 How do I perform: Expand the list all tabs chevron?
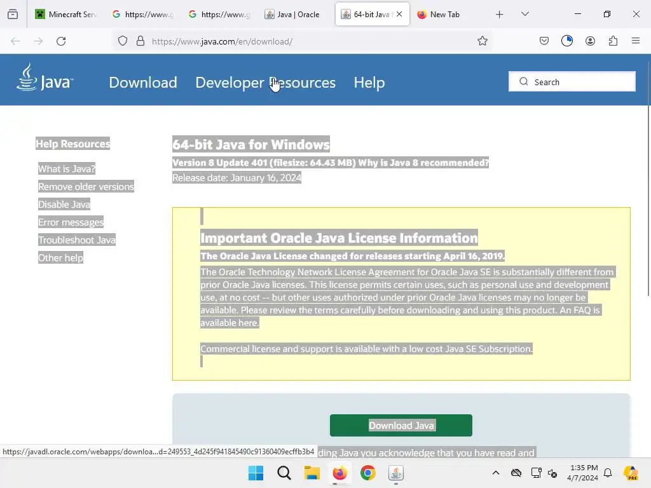pyautogui.click(x=524, y=14)
